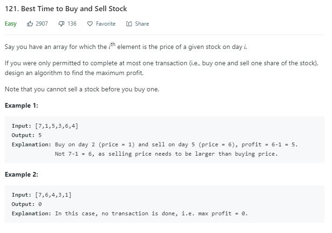Viewport: 332px width, 233px height.
Task: Click the input array [7,6,4,3,1]
Action: pyautogui.click(x=53, y=195)
